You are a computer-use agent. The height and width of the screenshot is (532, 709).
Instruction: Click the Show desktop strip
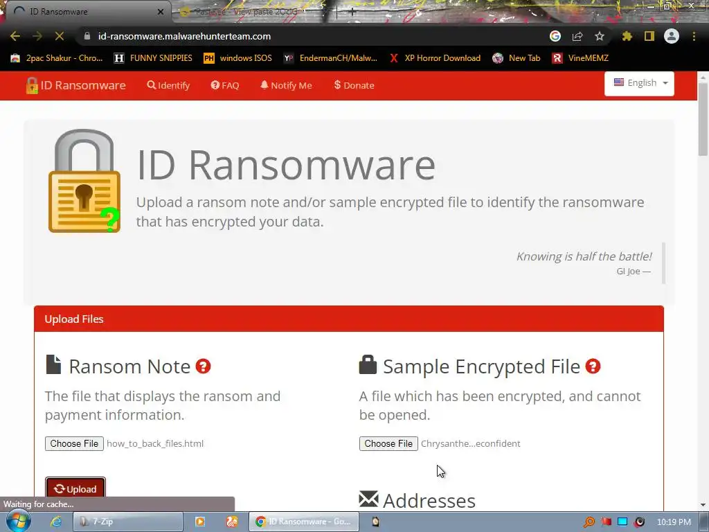coord(704,522)
